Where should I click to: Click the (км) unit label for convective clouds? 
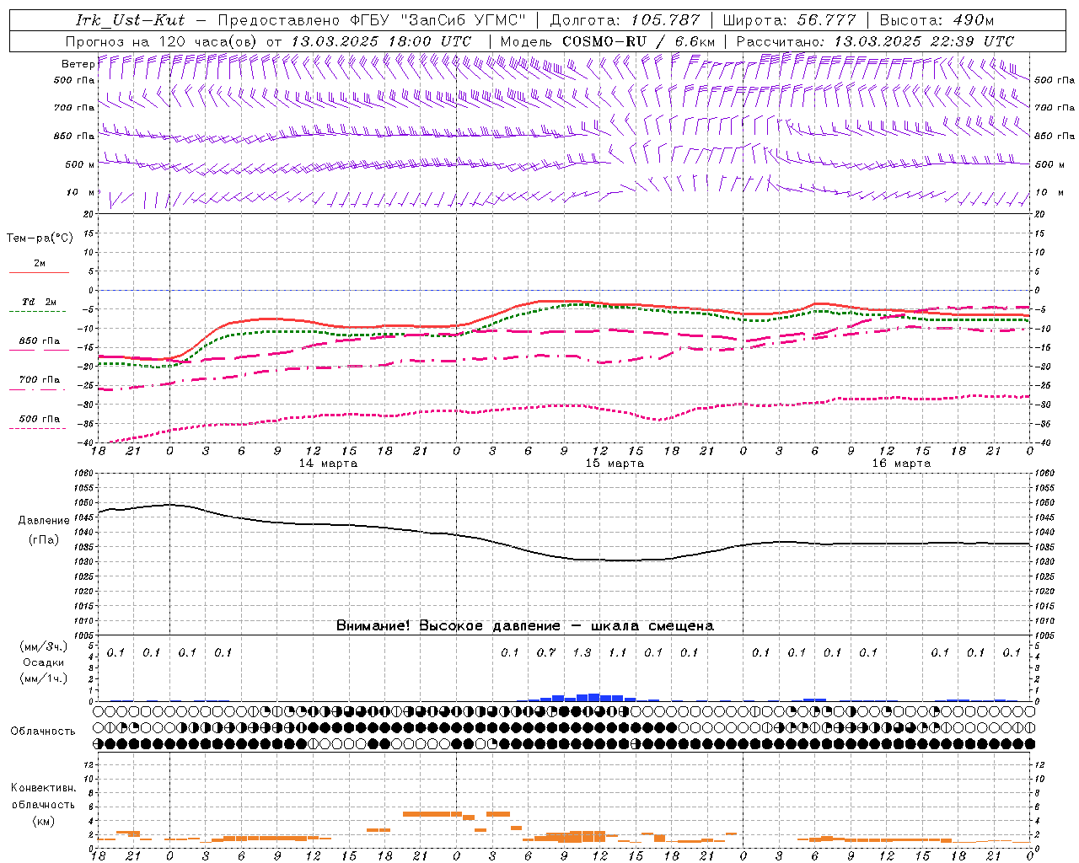pos(44,821)
